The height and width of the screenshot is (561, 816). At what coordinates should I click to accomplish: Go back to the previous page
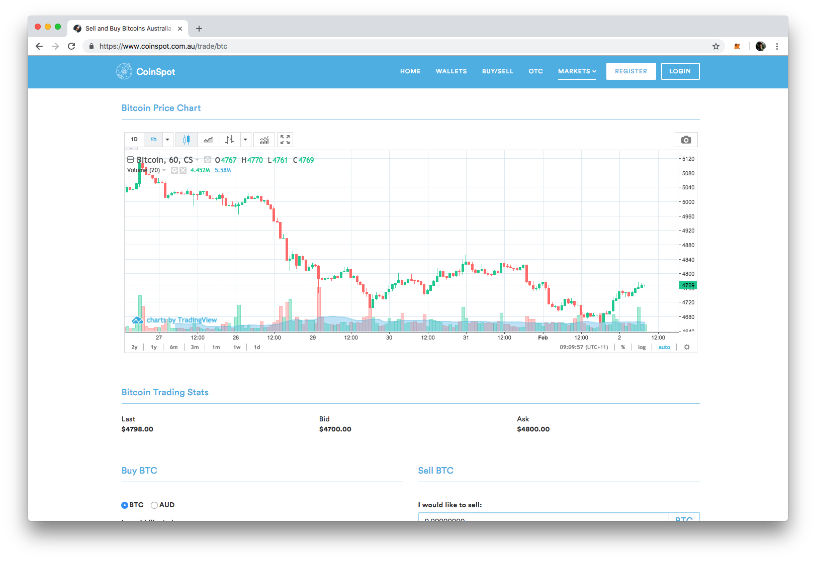click(x=39, y=46)
